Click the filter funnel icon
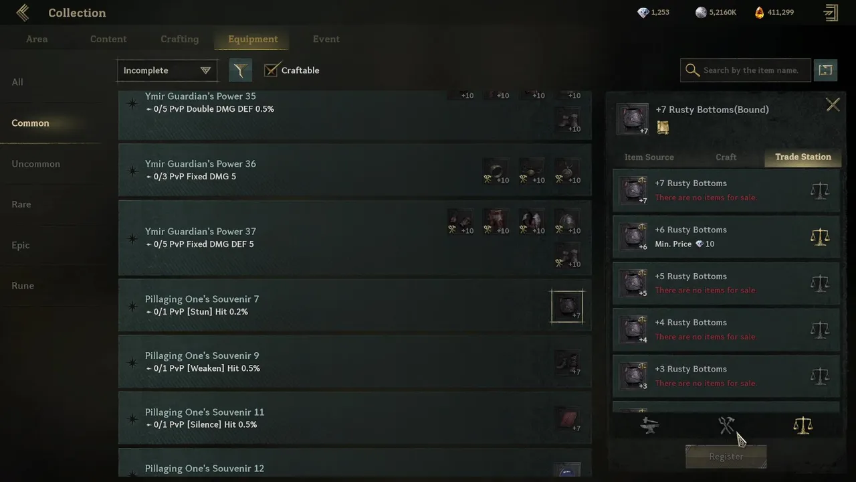This screenshot has width=856, height=482. 240,70
